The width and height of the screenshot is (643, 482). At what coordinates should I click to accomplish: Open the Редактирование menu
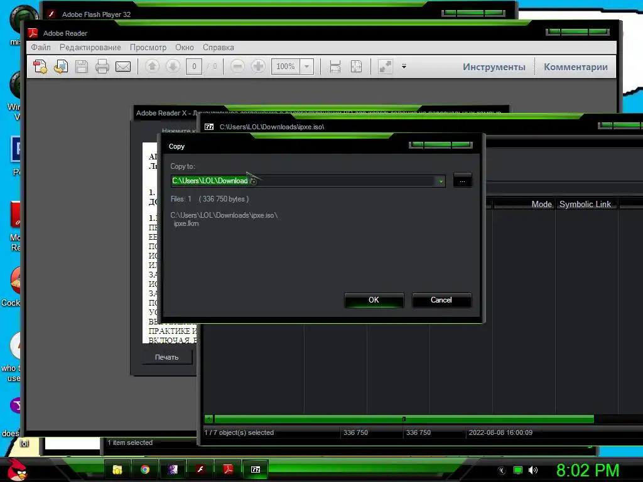coord(90,47)
